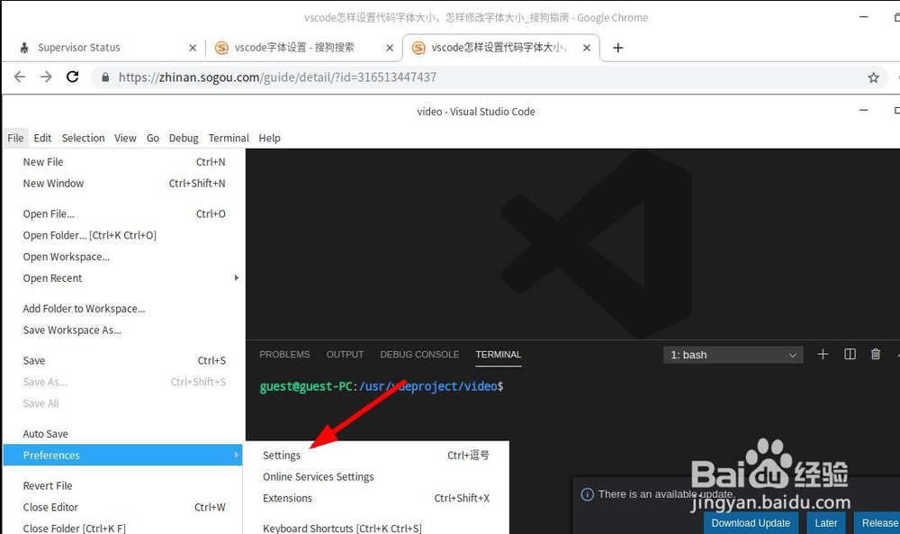Click the browser forward arrow

(46, 77)
